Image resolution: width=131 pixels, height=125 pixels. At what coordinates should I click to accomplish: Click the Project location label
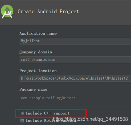pyautogui.click(x=38, y=71)
